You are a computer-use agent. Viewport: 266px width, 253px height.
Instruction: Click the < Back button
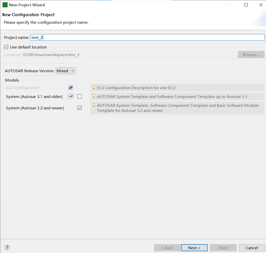(x=167, y=248)
